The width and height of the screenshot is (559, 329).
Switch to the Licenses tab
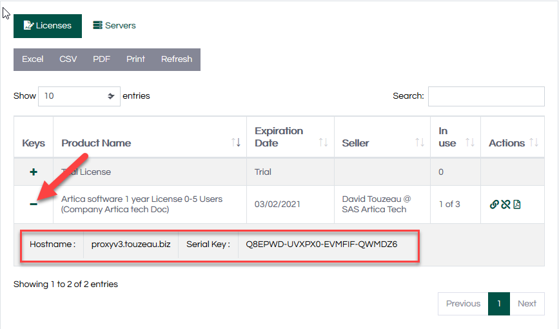pos(48,26)
